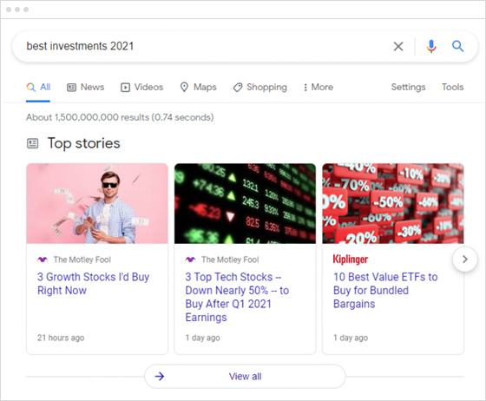486x401 pixels.
Task: Switch to the News tab
Action: pos(86,87)
